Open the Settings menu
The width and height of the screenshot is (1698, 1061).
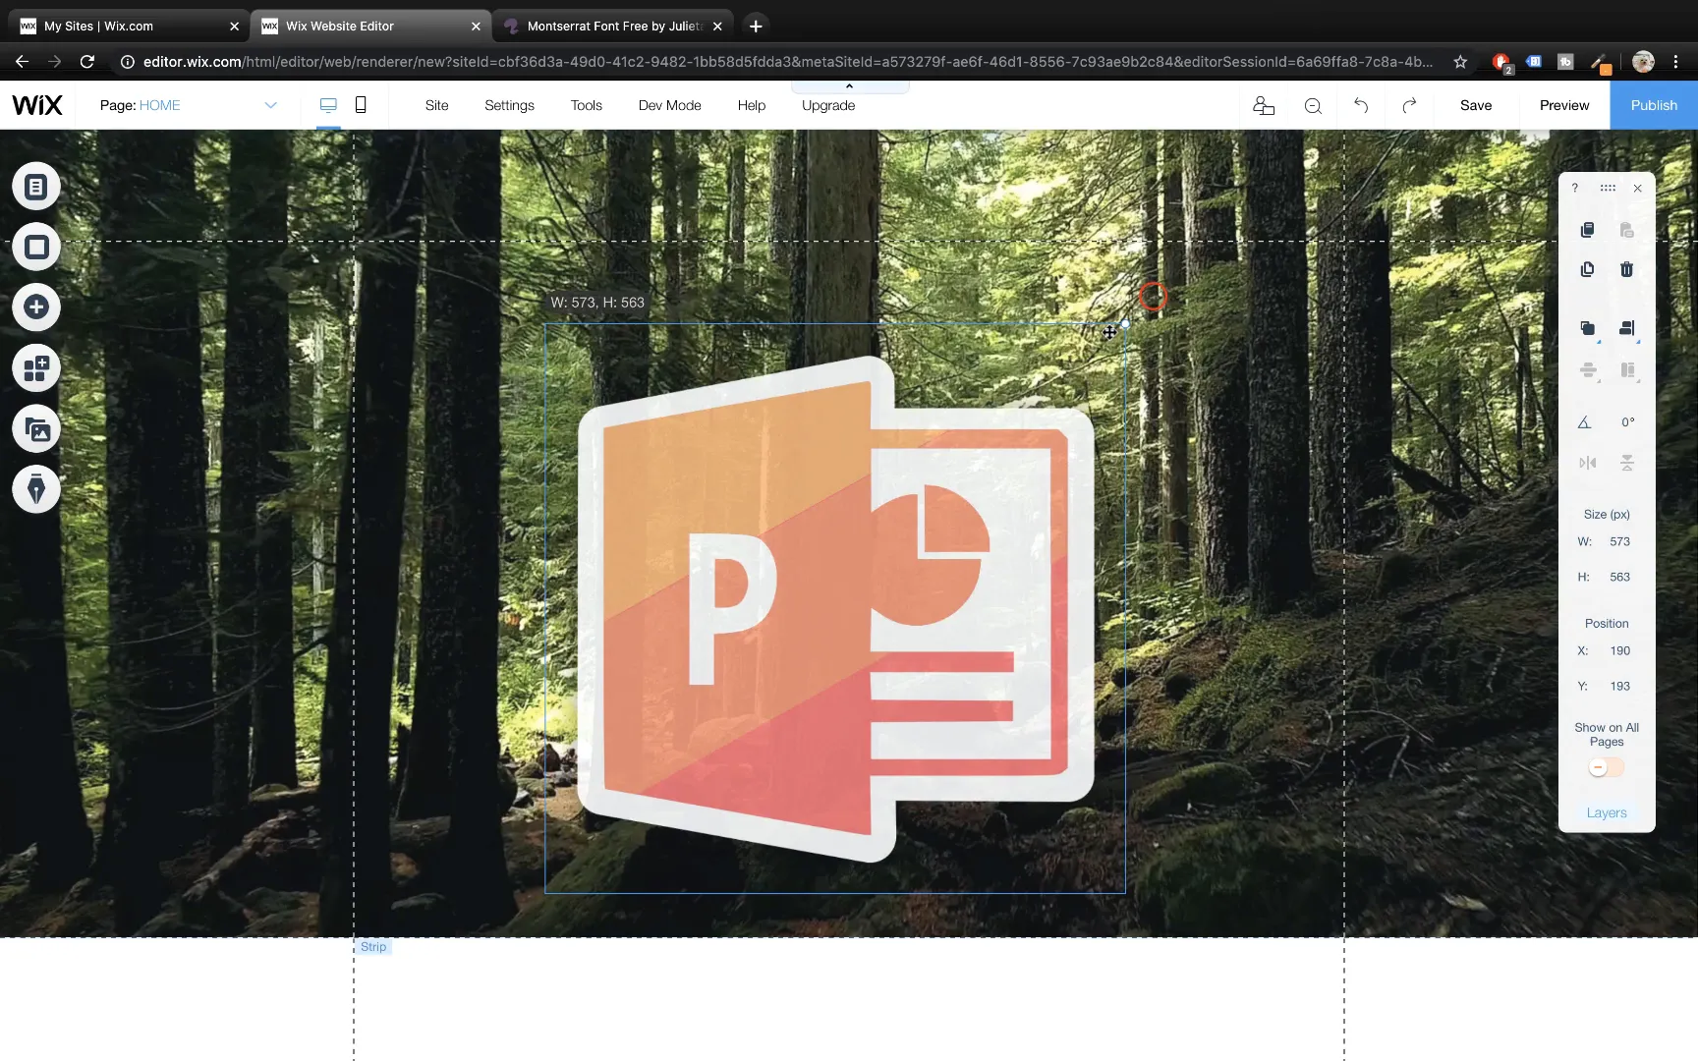pos(509,105)
